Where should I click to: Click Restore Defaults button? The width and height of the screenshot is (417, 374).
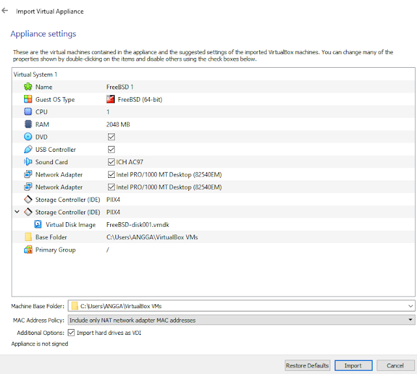[307, 366]
